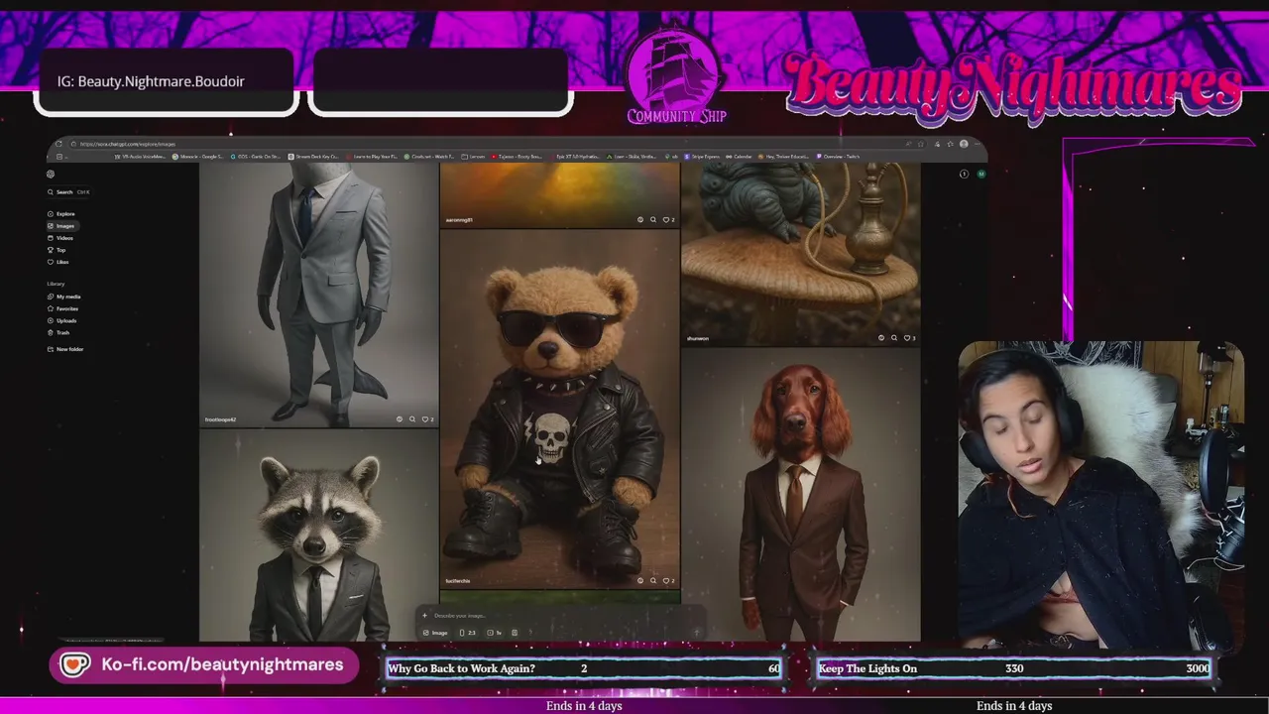Image resolution: width=1269 pixels, height=714 pixels.
Task: Open magnifier on mushroom hookah image
Action: pyautogui.click(x=894, y=338)
